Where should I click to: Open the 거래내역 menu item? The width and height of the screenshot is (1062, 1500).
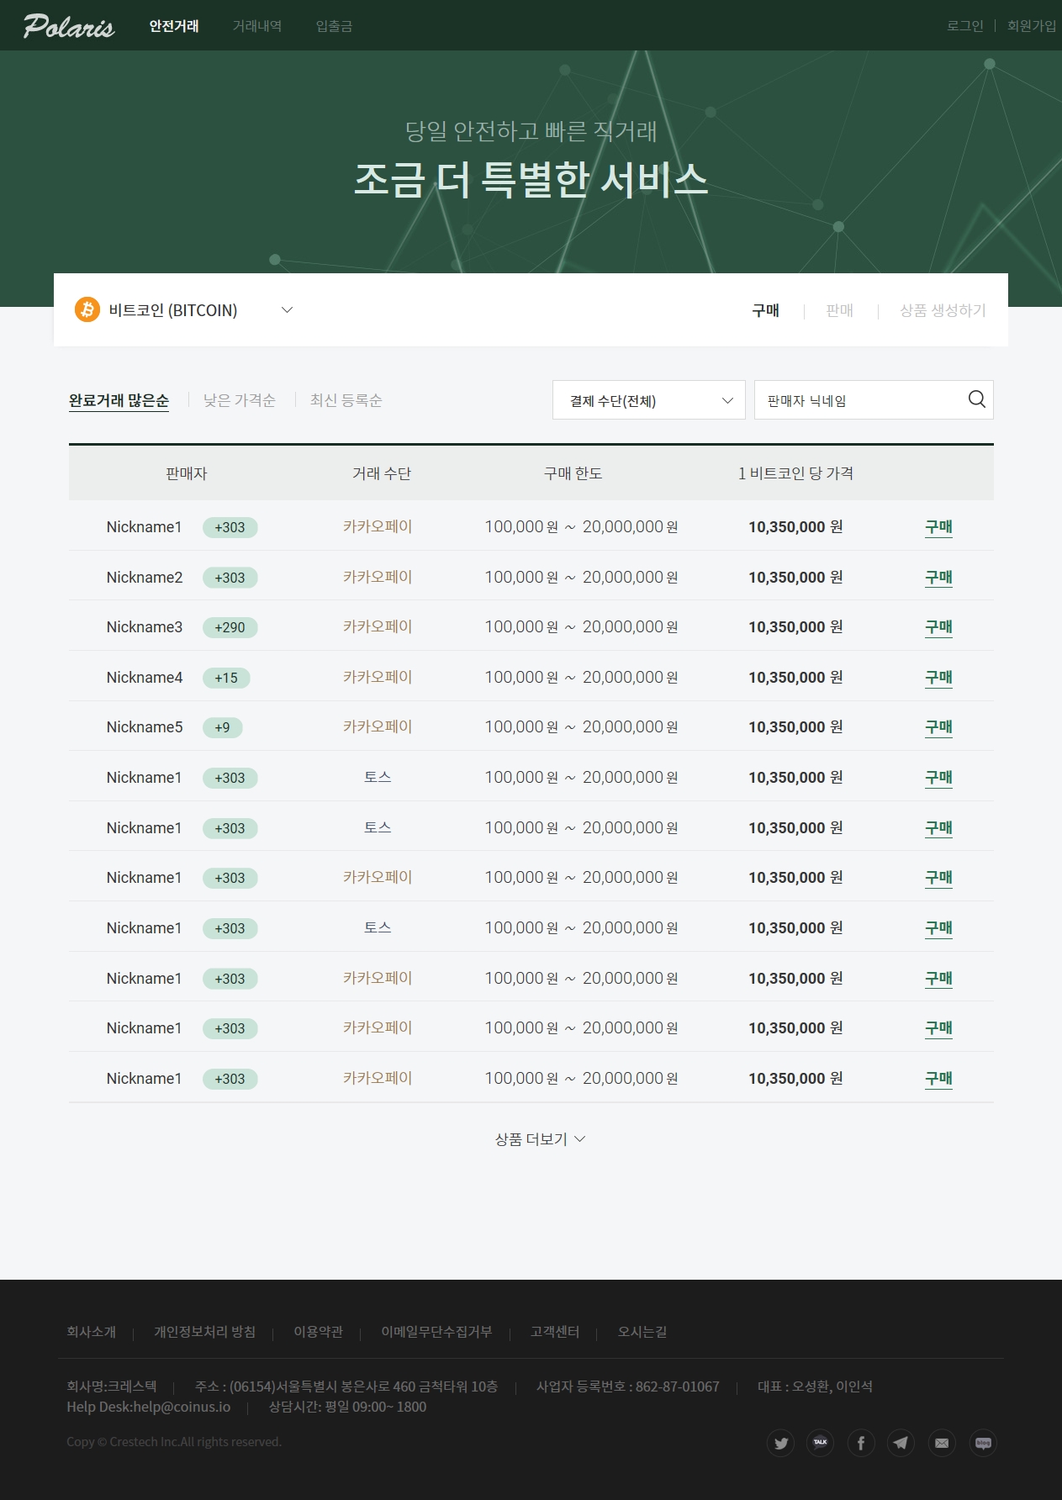(257, 26)
